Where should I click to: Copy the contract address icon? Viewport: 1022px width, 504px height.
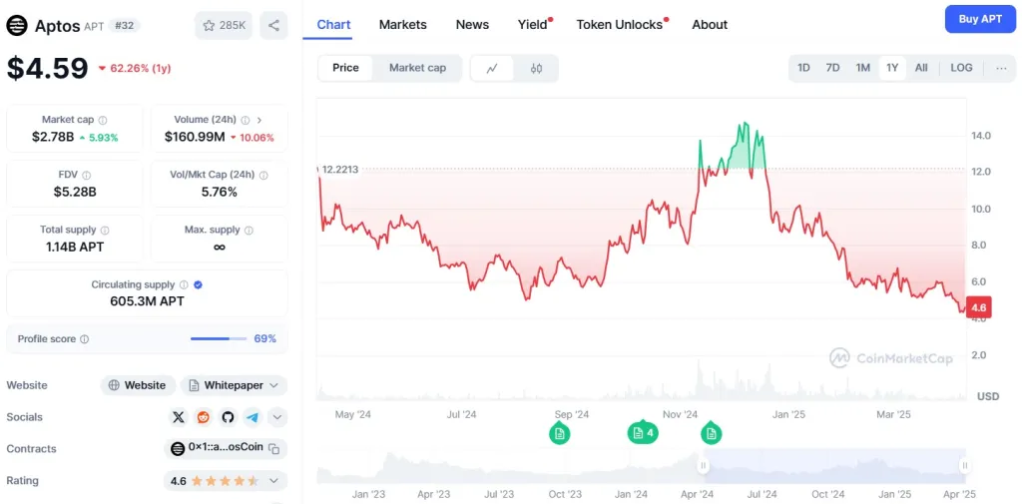[274, 449]
